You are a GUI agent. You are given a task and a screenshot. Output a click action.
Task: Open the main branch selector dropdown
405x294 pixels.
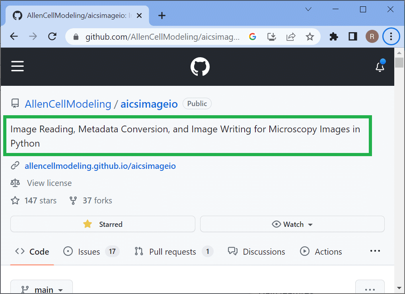(x=41, y=290)
